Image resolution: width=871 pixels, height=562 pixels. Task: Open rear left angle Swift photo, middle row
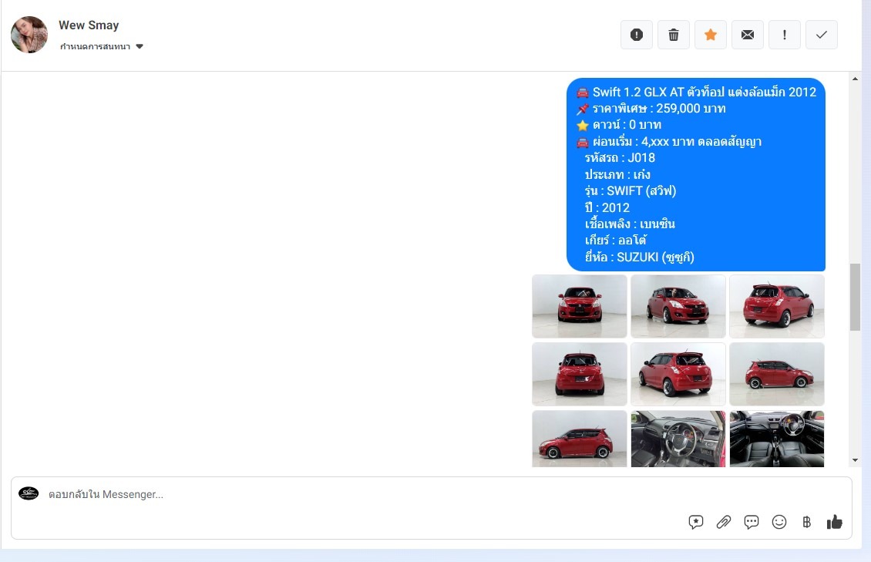click(678, 374)
